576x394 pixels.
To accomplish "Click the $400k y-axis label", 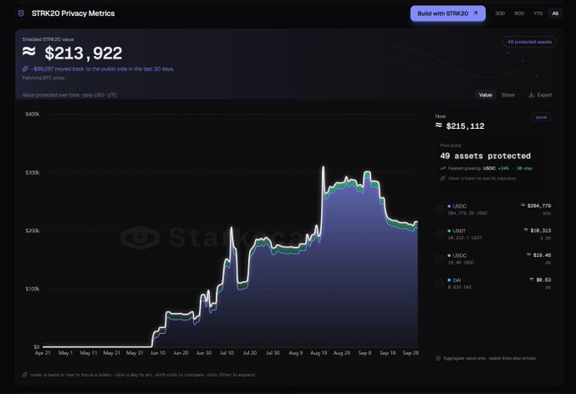I will pyautogui.click(x=32, y=114).
